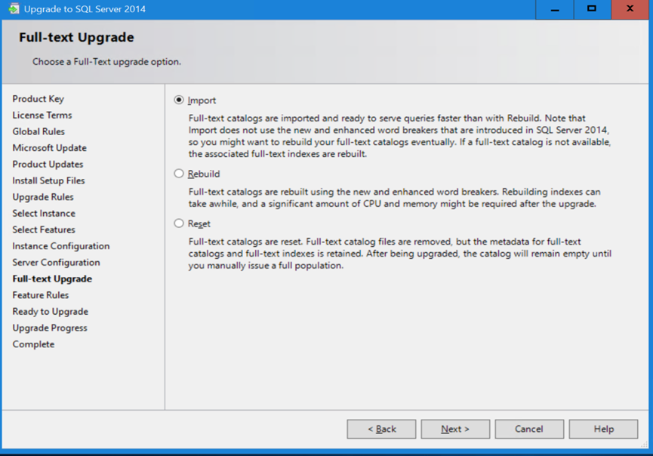Click the Import option description paragraph

(400, 136)
